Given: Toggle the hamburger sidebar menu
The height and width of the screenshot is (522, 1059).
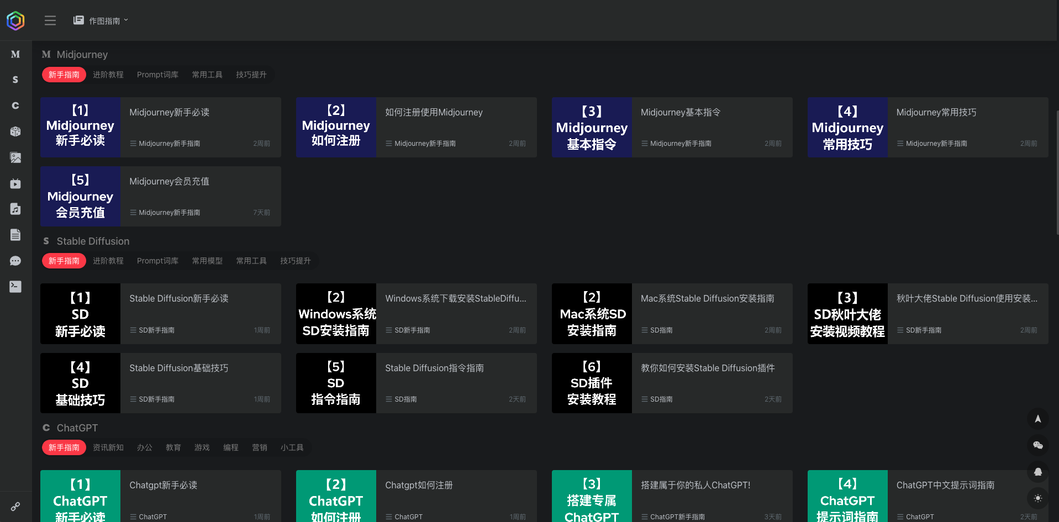Looking at the screenshot, I should pos(50,20).
